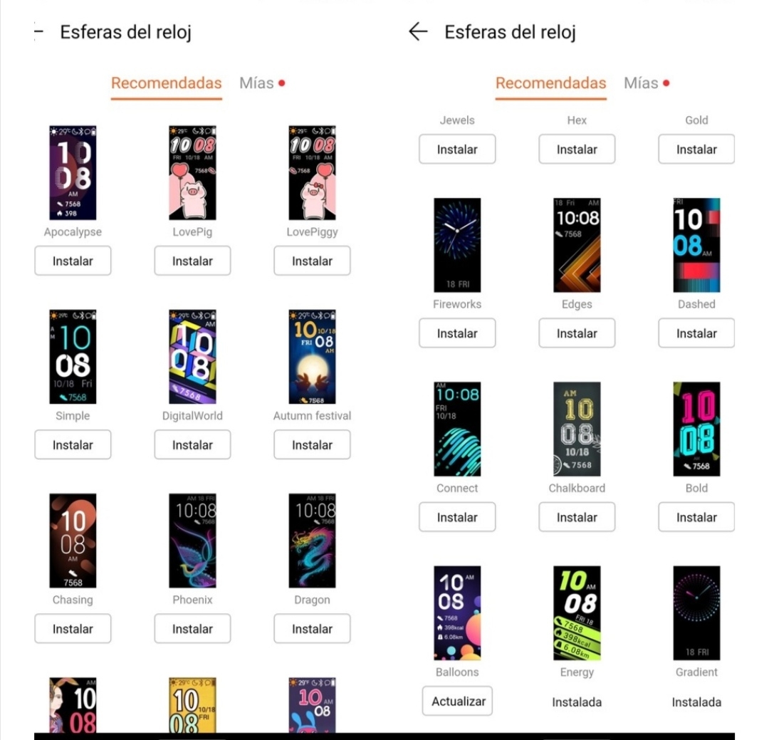769x740 pixels.
Task: Tap the back arrow beside Esferas del reloj
Action: click(418, 32)
